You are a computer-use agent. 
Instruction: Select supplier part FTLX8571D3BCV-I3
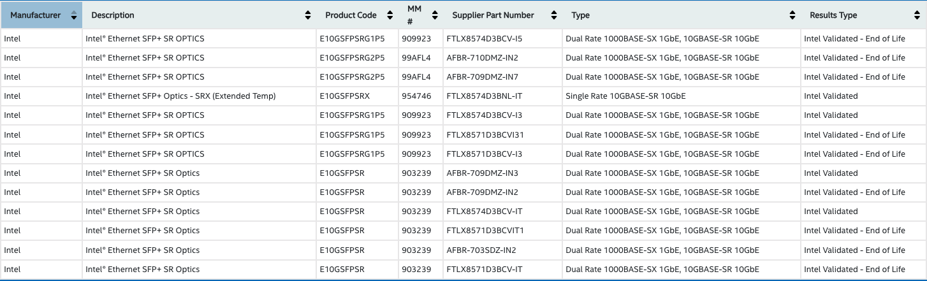[x=484, y=154]
